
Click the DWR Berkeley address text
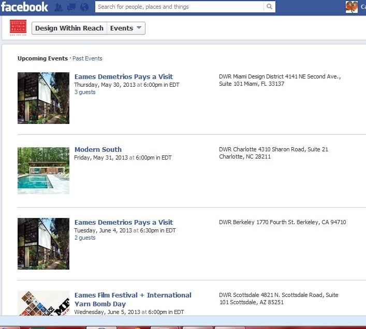pyautogui.click(x=283, y=222)
